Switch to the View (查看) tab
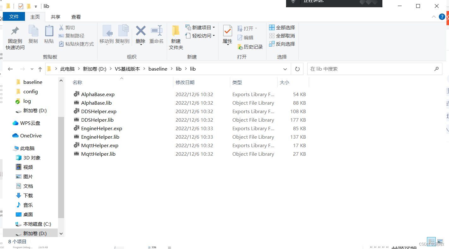The height and width of the screenshot is (249, 449). (x=76, y=17)
